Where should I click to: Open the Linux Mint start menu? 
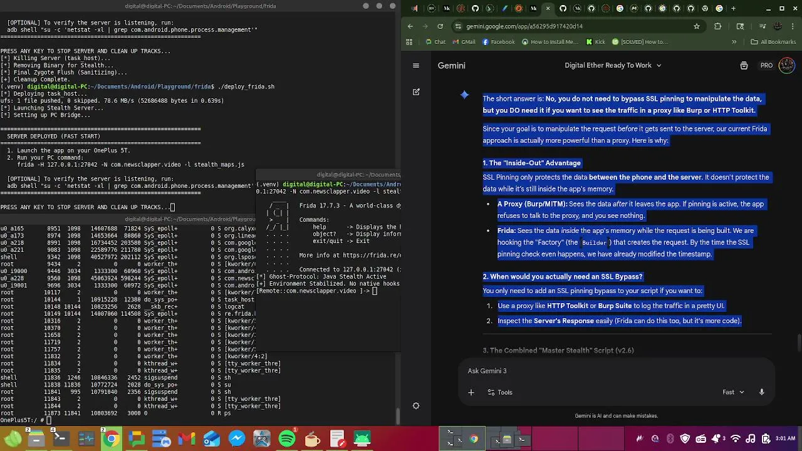pyautogui.click(x=13, y=438)
